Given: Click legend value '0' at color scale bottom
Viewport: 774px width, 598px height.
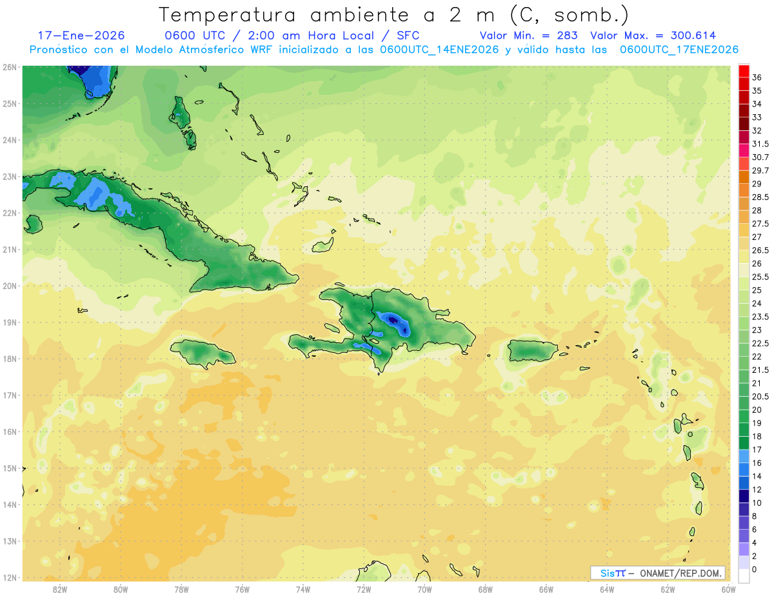Looking at the screenshot, I should [x=755, y=569].
